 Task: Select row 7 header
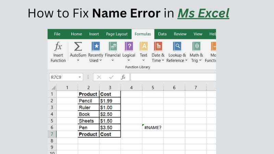(52, 134)
